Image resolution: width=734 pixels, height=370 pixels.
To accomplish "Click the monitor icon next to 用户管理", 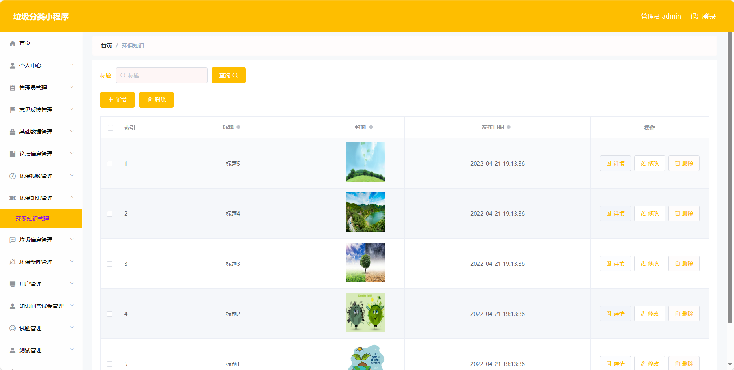I will 13,284.
